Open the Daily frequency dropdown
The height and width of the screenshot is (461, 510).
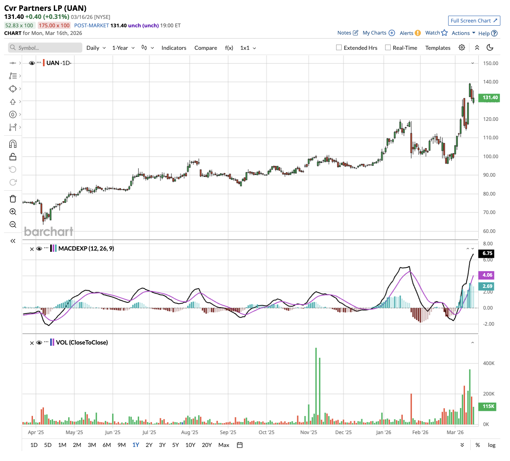click(96, 48)
